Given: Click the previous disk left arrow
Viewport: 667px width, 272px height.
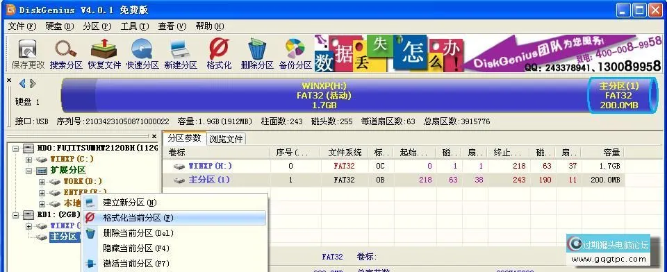Looking at the screenshot, I should coord(22,83).
